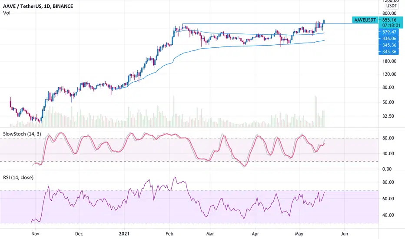The height and width of the screenshot is (239, 405).
Task: Click the 800.00 price axis tick
Action: click(x=389, y=13)
